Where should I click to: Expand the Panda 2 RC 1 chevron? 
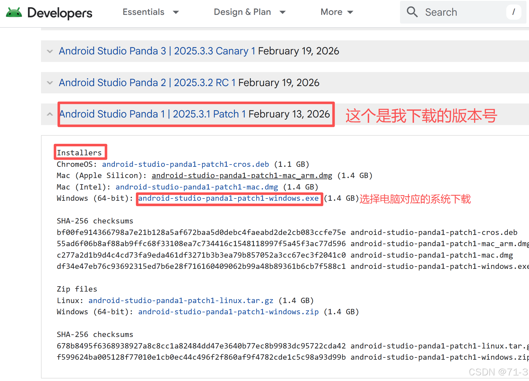tap(50, 83)
